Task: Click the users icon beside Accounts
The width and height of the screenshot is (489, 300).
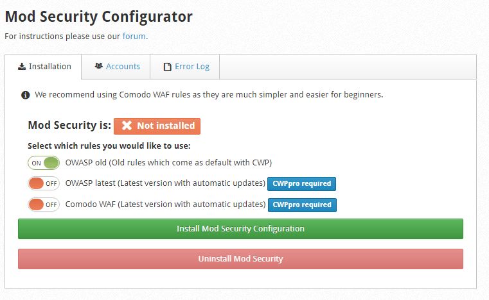Action: click(x=99, y=66)
